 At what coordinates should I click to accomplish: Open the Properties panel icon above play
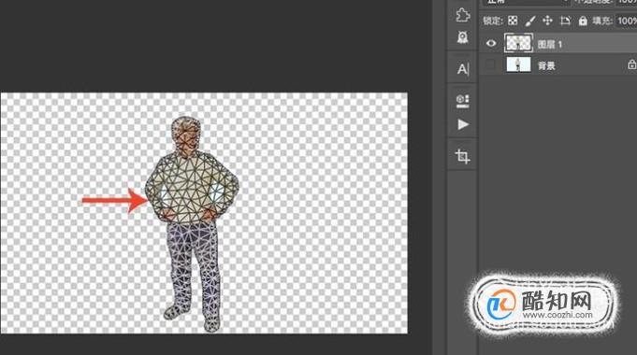[463, 101]
